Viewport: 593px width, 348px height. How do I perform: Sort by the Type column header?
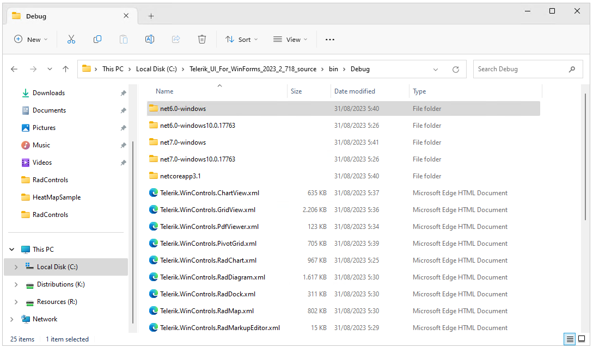coord(419,91)
